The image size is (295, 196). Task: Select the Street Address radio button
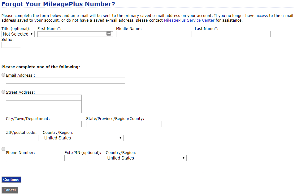click(x=3, y=92)
